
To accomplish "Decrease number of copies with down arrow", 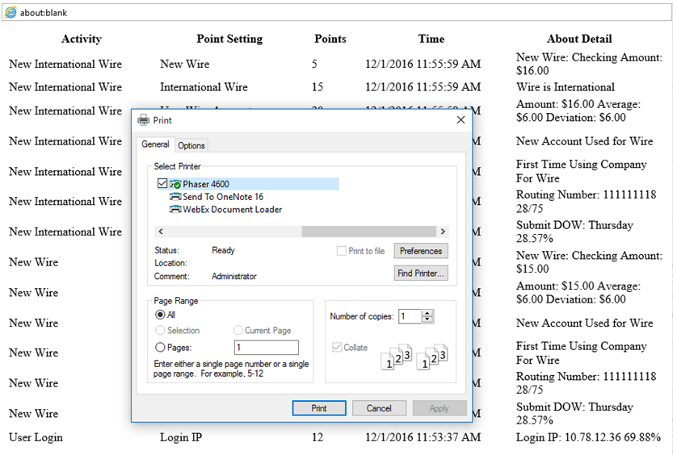I will [x=428, y=320].
